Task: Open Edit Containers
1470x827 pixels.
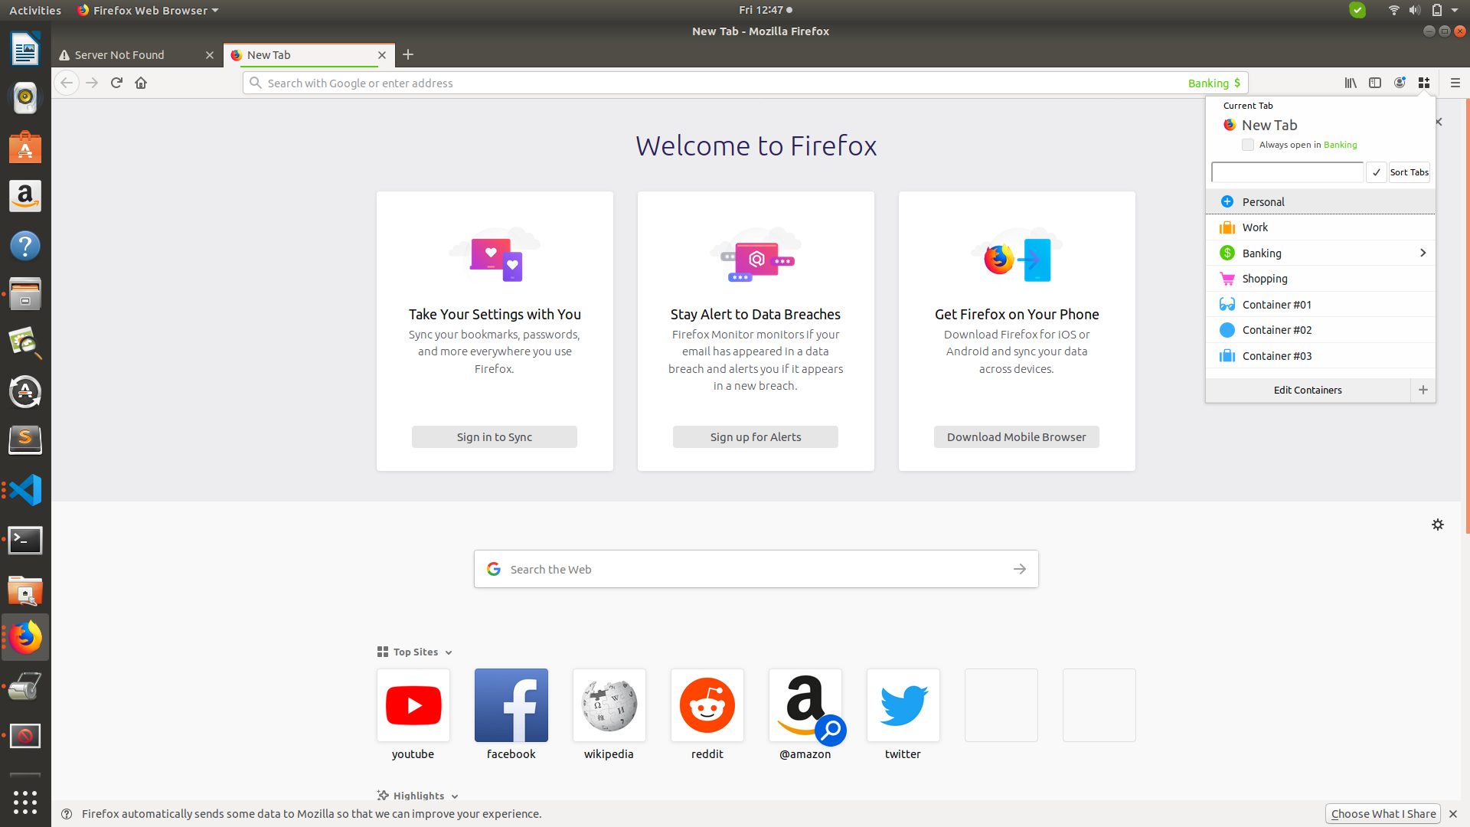Action: [1308, 390]
